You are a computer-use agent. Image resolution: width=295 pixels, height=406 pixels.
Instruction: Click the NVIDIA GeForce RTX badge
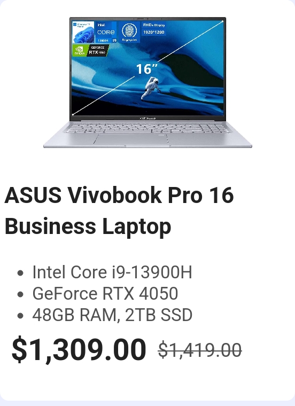pyautogui.click(x=91, y=50)
